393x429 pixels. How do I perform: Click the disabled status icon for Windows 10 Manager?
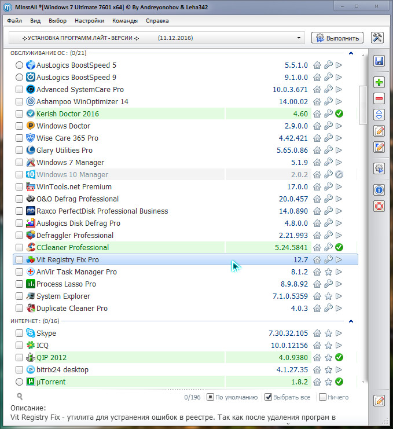[339, 175]
